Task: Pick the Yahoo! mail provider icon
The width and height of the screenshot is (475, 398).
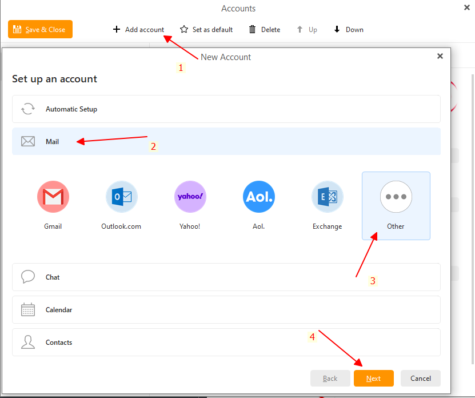Action: pyautogui.click(x=190, y=197)
